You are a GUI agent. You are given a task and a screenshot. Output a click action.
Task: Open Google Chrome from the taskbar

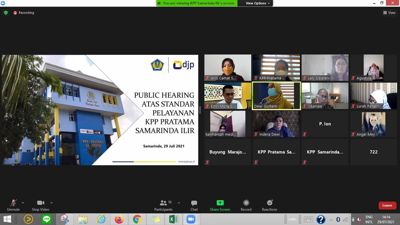pyautogui.click(x=137, y=219)
